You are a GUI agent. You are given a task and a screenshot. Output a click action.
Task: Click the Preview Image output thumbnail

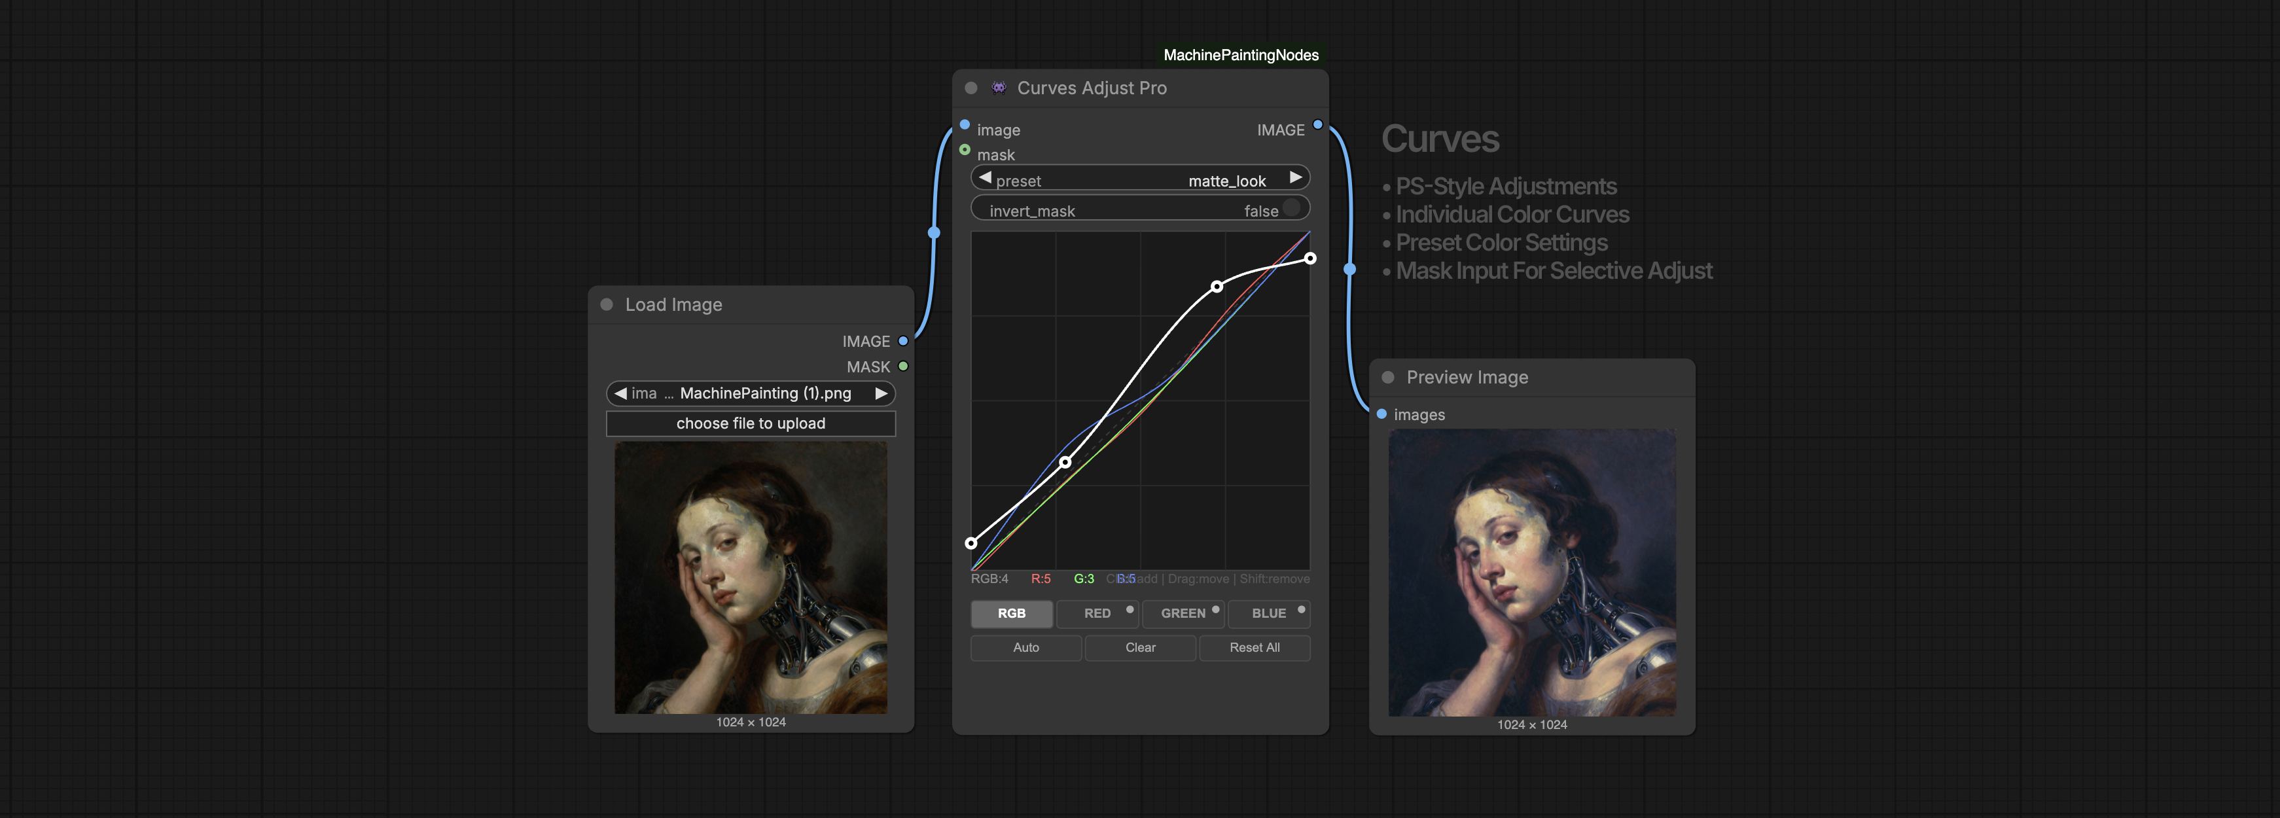pos(1532,573)
